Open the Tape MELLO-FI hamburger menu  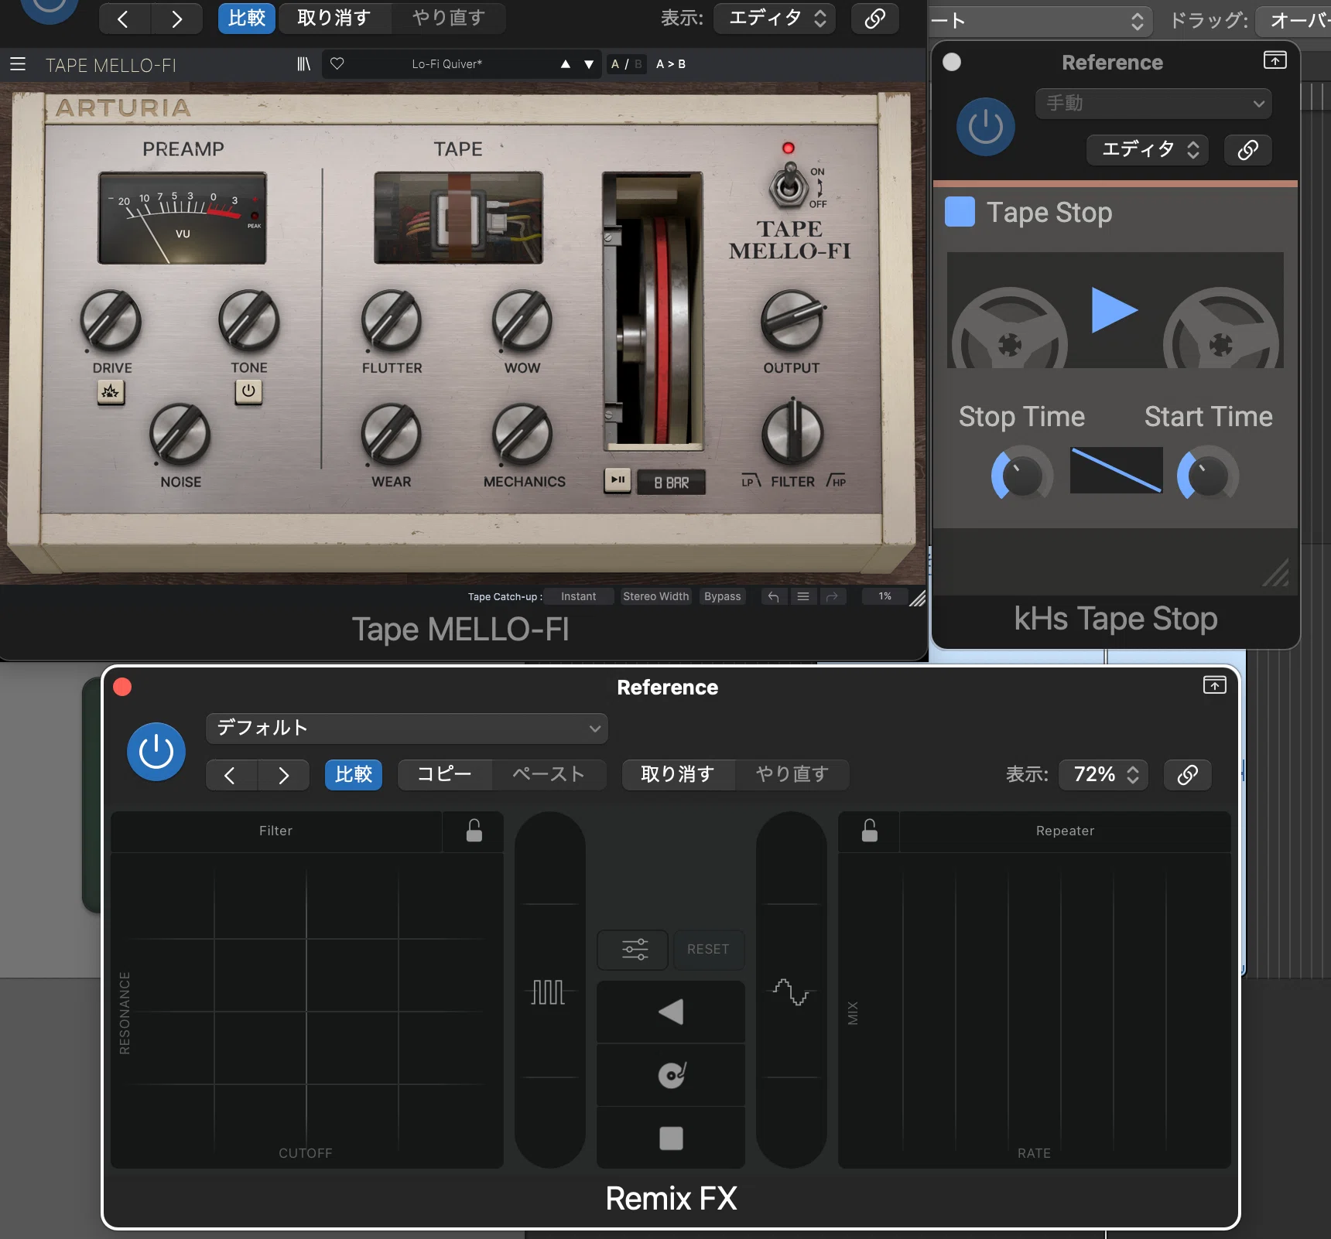pos(18,64)
